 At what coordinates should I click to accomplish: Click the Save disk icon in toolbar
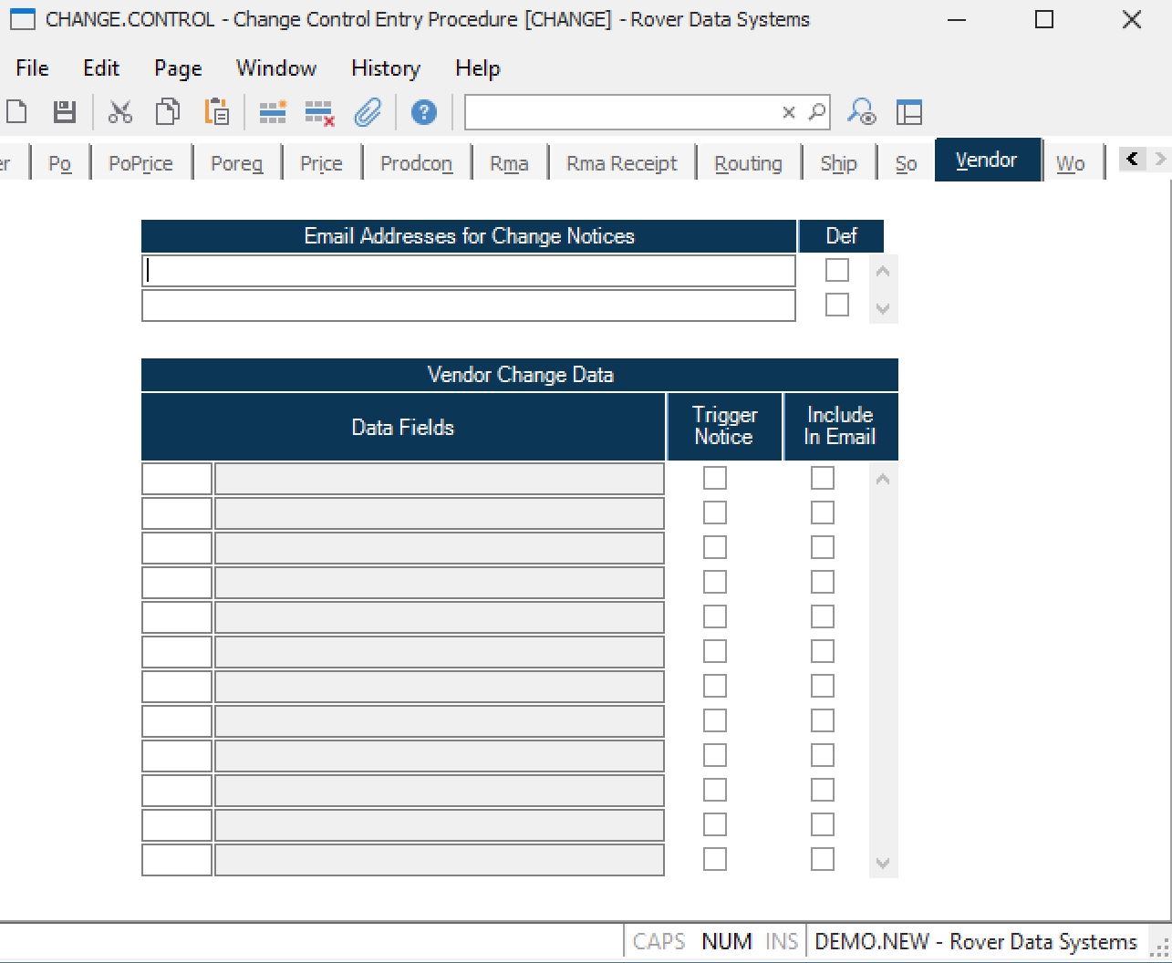[64, 112]
